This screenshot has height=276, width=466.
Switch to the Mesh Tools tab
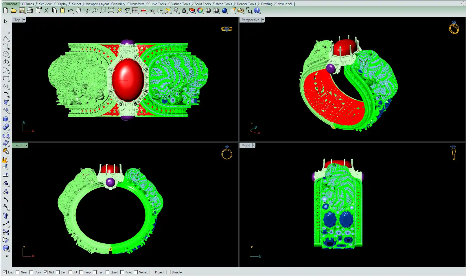point(224,4)
